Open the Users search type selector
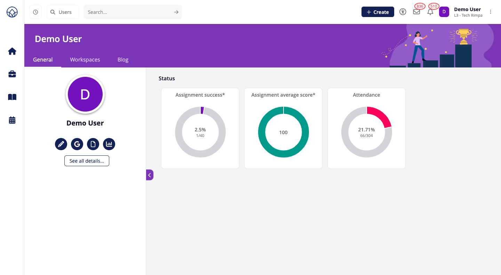 pos(63,12)
